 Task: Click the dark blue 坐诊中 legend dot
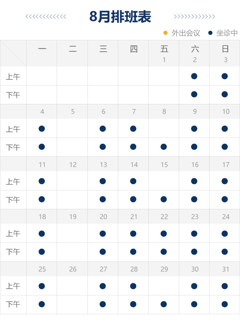(210, 33)
